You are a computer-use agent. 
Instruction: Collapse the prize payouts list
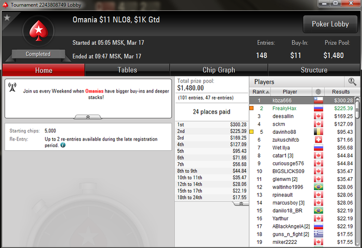241,204
